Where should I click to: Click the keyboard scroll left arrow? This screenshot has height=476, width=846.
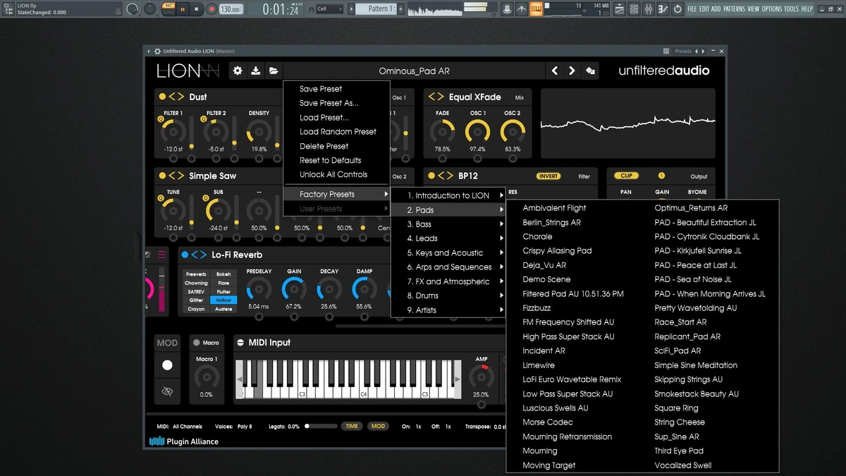click(238, 379)
